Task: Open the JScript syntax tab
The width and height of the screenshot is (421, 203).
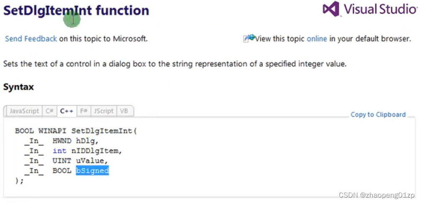Action: click(x=103, y=111)
